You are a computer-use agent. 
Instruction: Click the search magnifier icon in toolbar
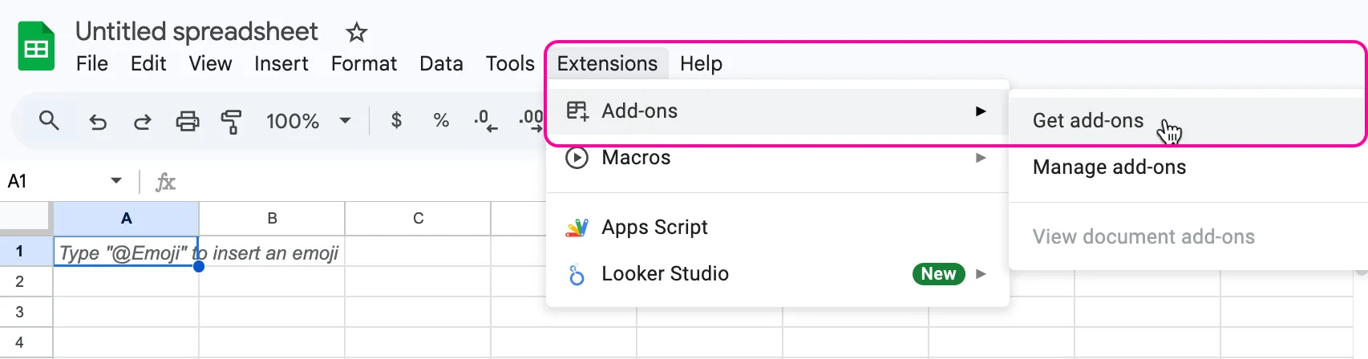coord(49,121)
